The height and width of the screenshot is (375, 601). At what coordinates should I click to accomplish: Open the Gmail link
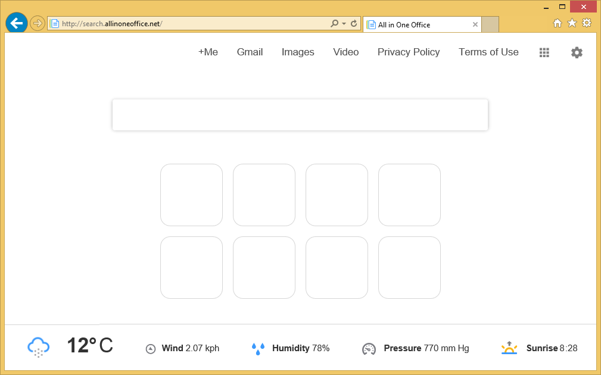coord(250,52)
